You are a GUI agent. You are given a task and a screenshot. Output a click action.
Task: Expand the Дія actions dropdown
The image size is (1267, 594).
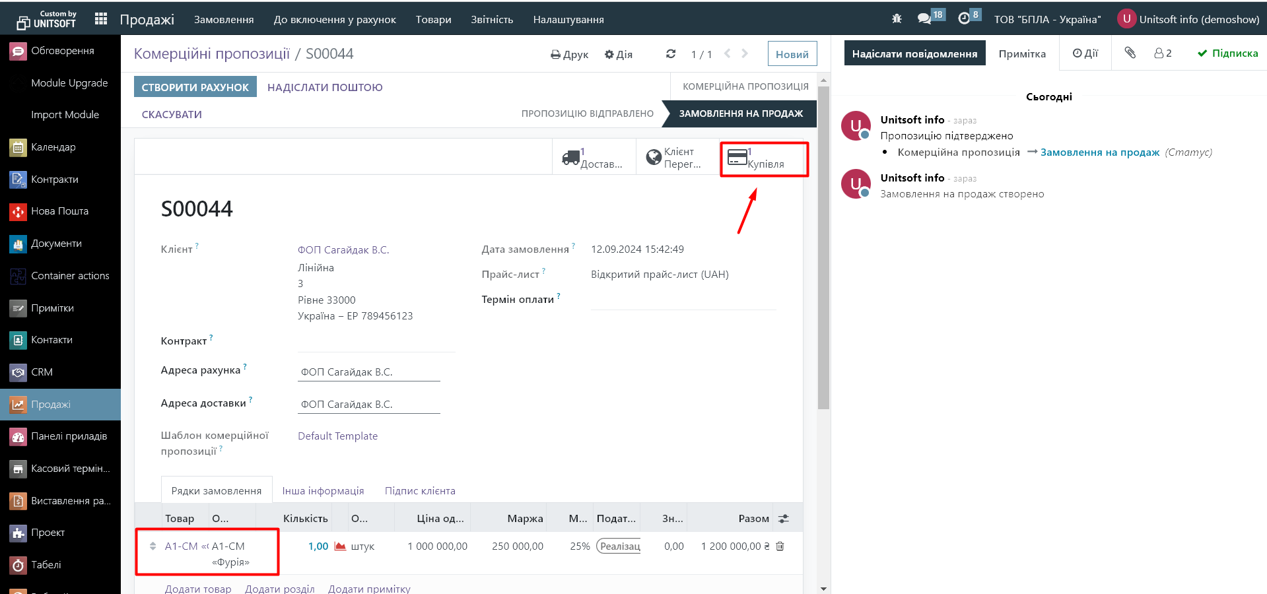619,54
